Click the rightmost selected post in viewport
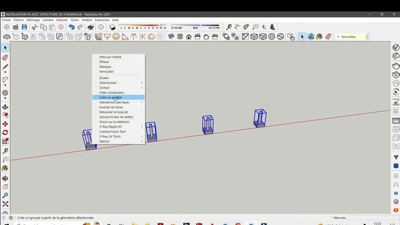The image size is (400, 225). [x=260, y=118]
